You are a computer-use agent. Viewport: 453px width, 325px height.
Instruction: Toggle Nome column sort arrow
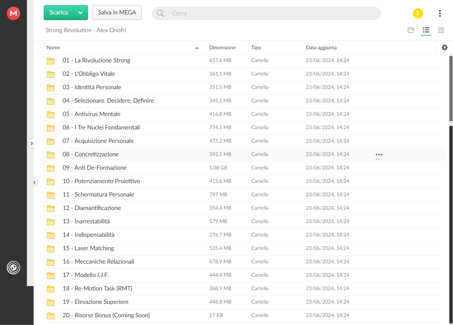click(197, 48)
